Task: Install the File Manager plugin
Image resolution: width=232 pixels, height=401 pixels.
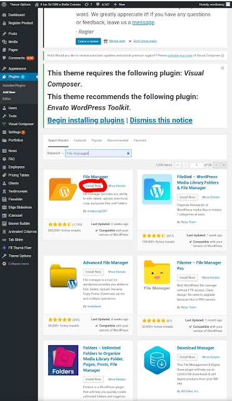Action: click(93, 186)
